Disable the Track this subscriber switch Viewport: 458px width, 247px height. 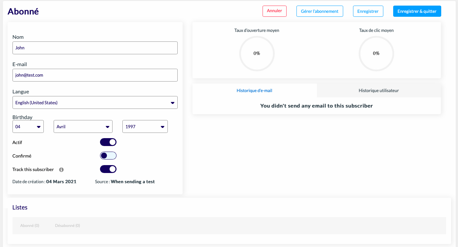tap(108, 169)
